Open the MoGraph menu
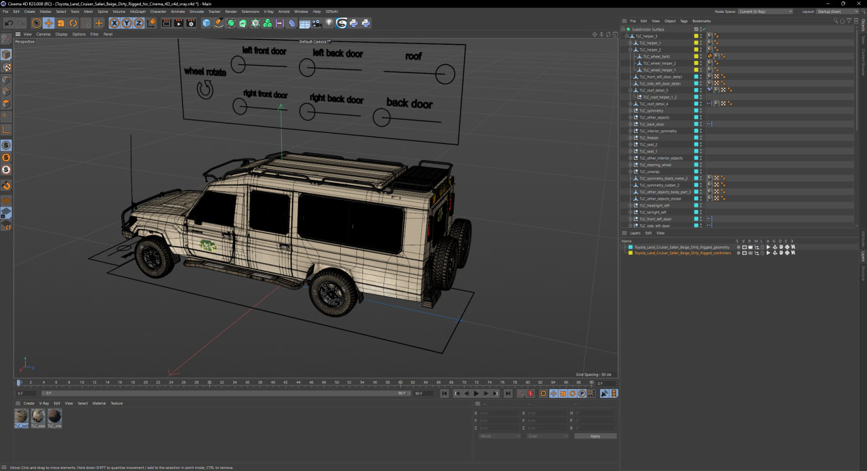Screen dimensions: 867x471 (138, 12)
